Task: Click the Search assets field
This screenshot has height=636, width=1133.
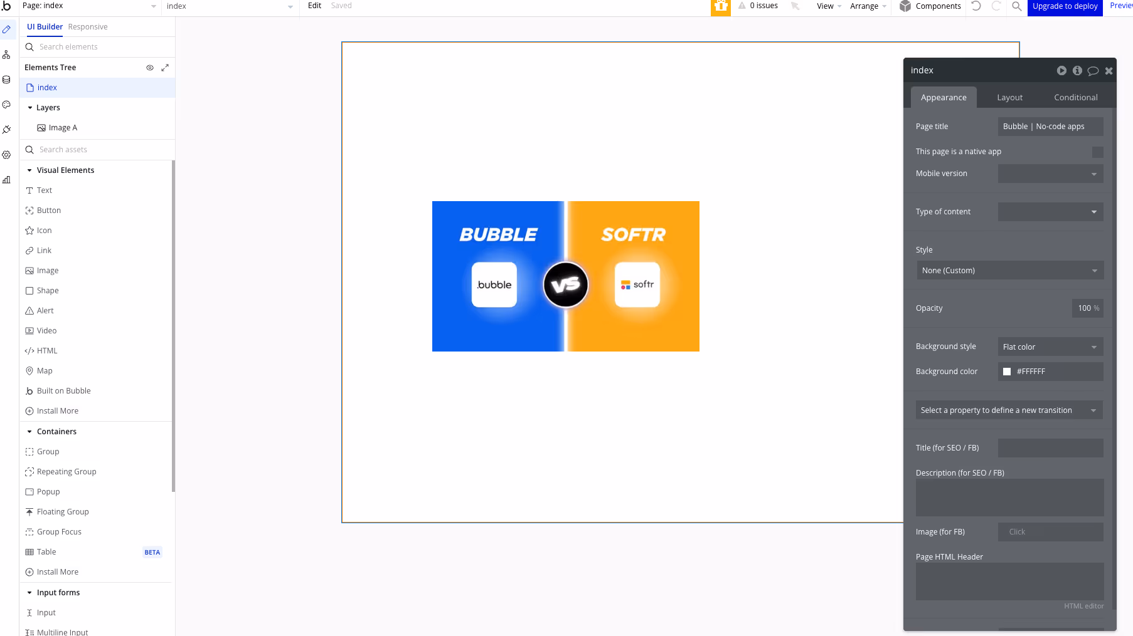Action: [x=98, y=150]
